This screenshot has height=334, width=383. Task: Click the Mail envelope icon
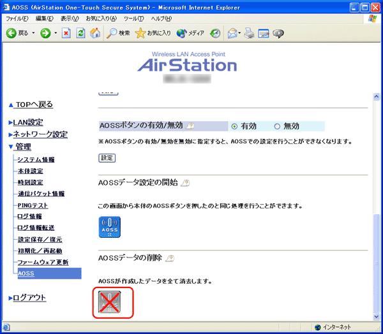232,33
